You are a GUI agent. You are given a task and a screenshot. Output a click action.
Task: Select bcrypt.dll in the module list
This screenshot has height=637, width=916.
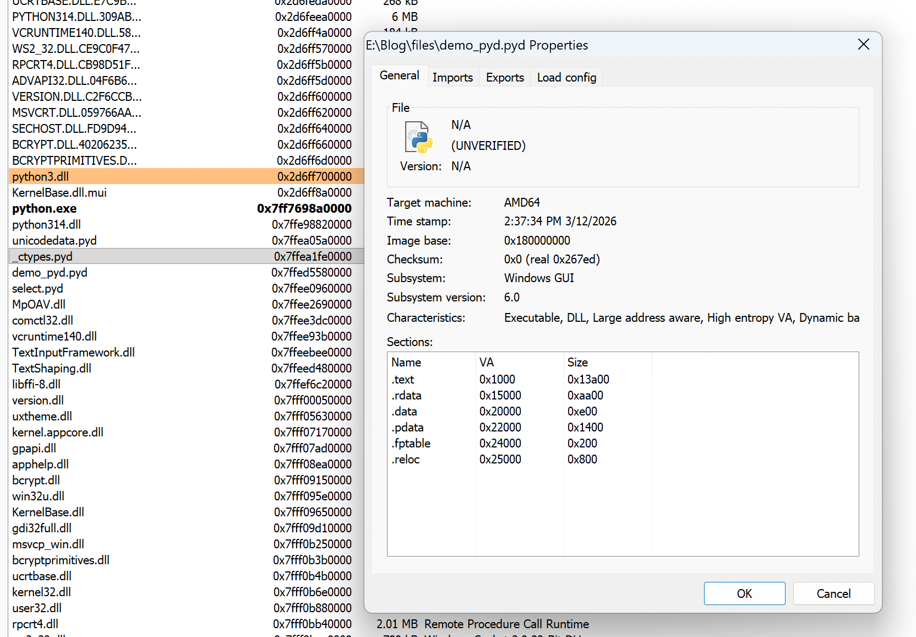click(187, 481)
